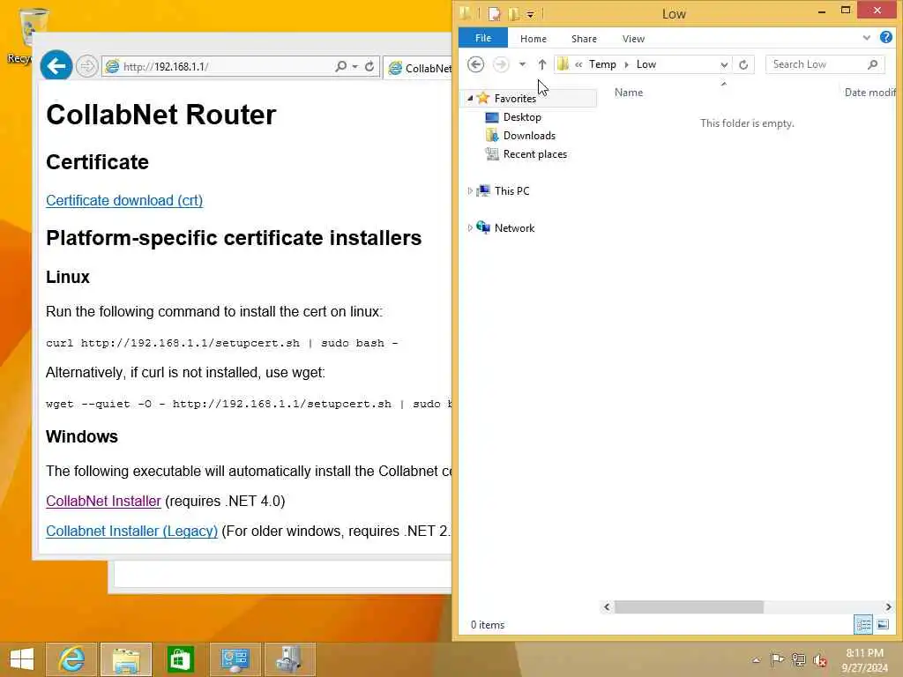Click the Explorer forward navigation button
The image size is (903, 677).
pos(501,63)
